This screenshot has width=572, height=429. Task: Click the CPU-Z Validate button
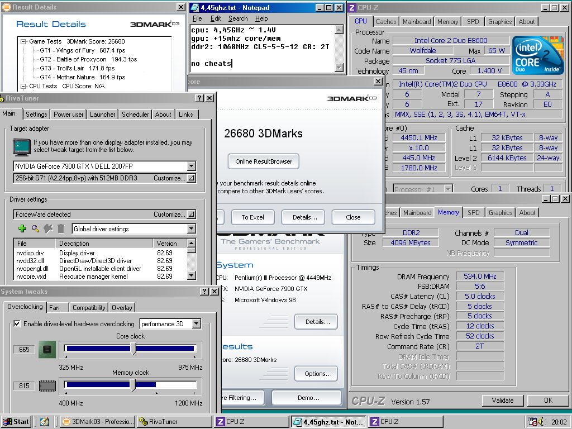pos(502,401)
